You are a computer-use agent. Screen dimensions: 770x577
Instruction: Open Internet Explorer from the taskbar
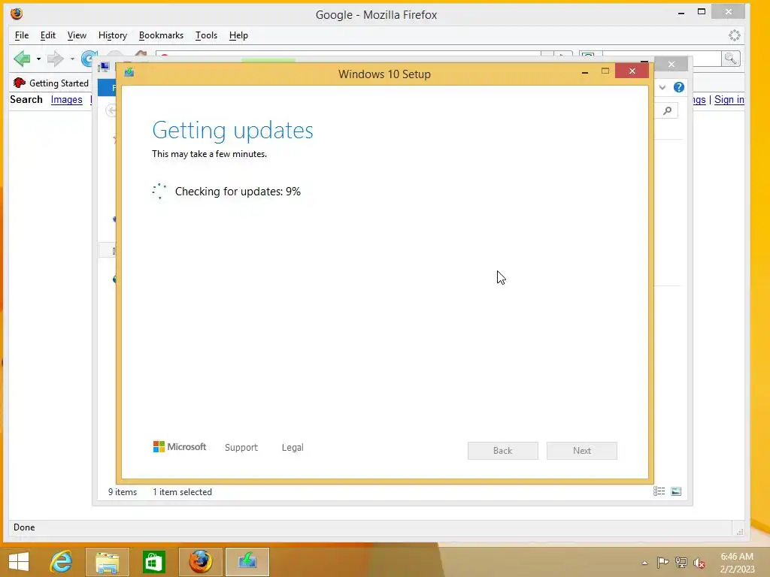click(62, 562)
